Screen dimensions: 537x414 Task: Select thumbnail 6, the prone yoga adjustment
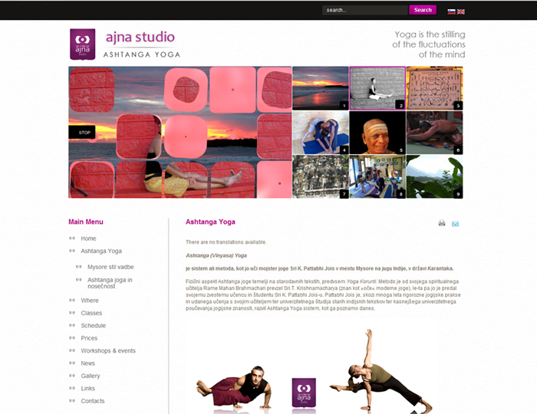pyautogui.click(x=435, y=133)
